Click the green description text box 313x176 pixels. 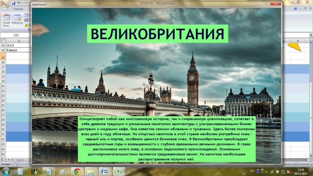point(167,139)
